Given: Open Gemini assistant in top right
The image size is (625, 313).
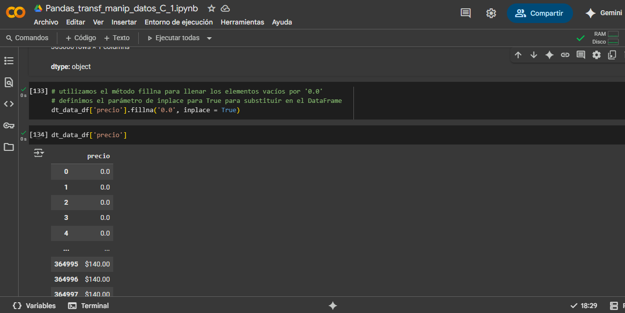Looking at the screenshot, I should coord(603,13).
